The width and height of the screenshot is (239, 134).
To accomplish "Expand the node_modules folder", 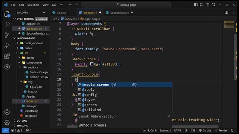I will tap(31, 43).
